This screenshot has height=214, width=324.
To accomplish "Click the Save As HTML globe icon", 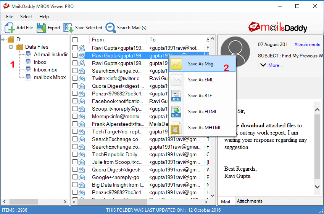I will (x=176, y=112).
